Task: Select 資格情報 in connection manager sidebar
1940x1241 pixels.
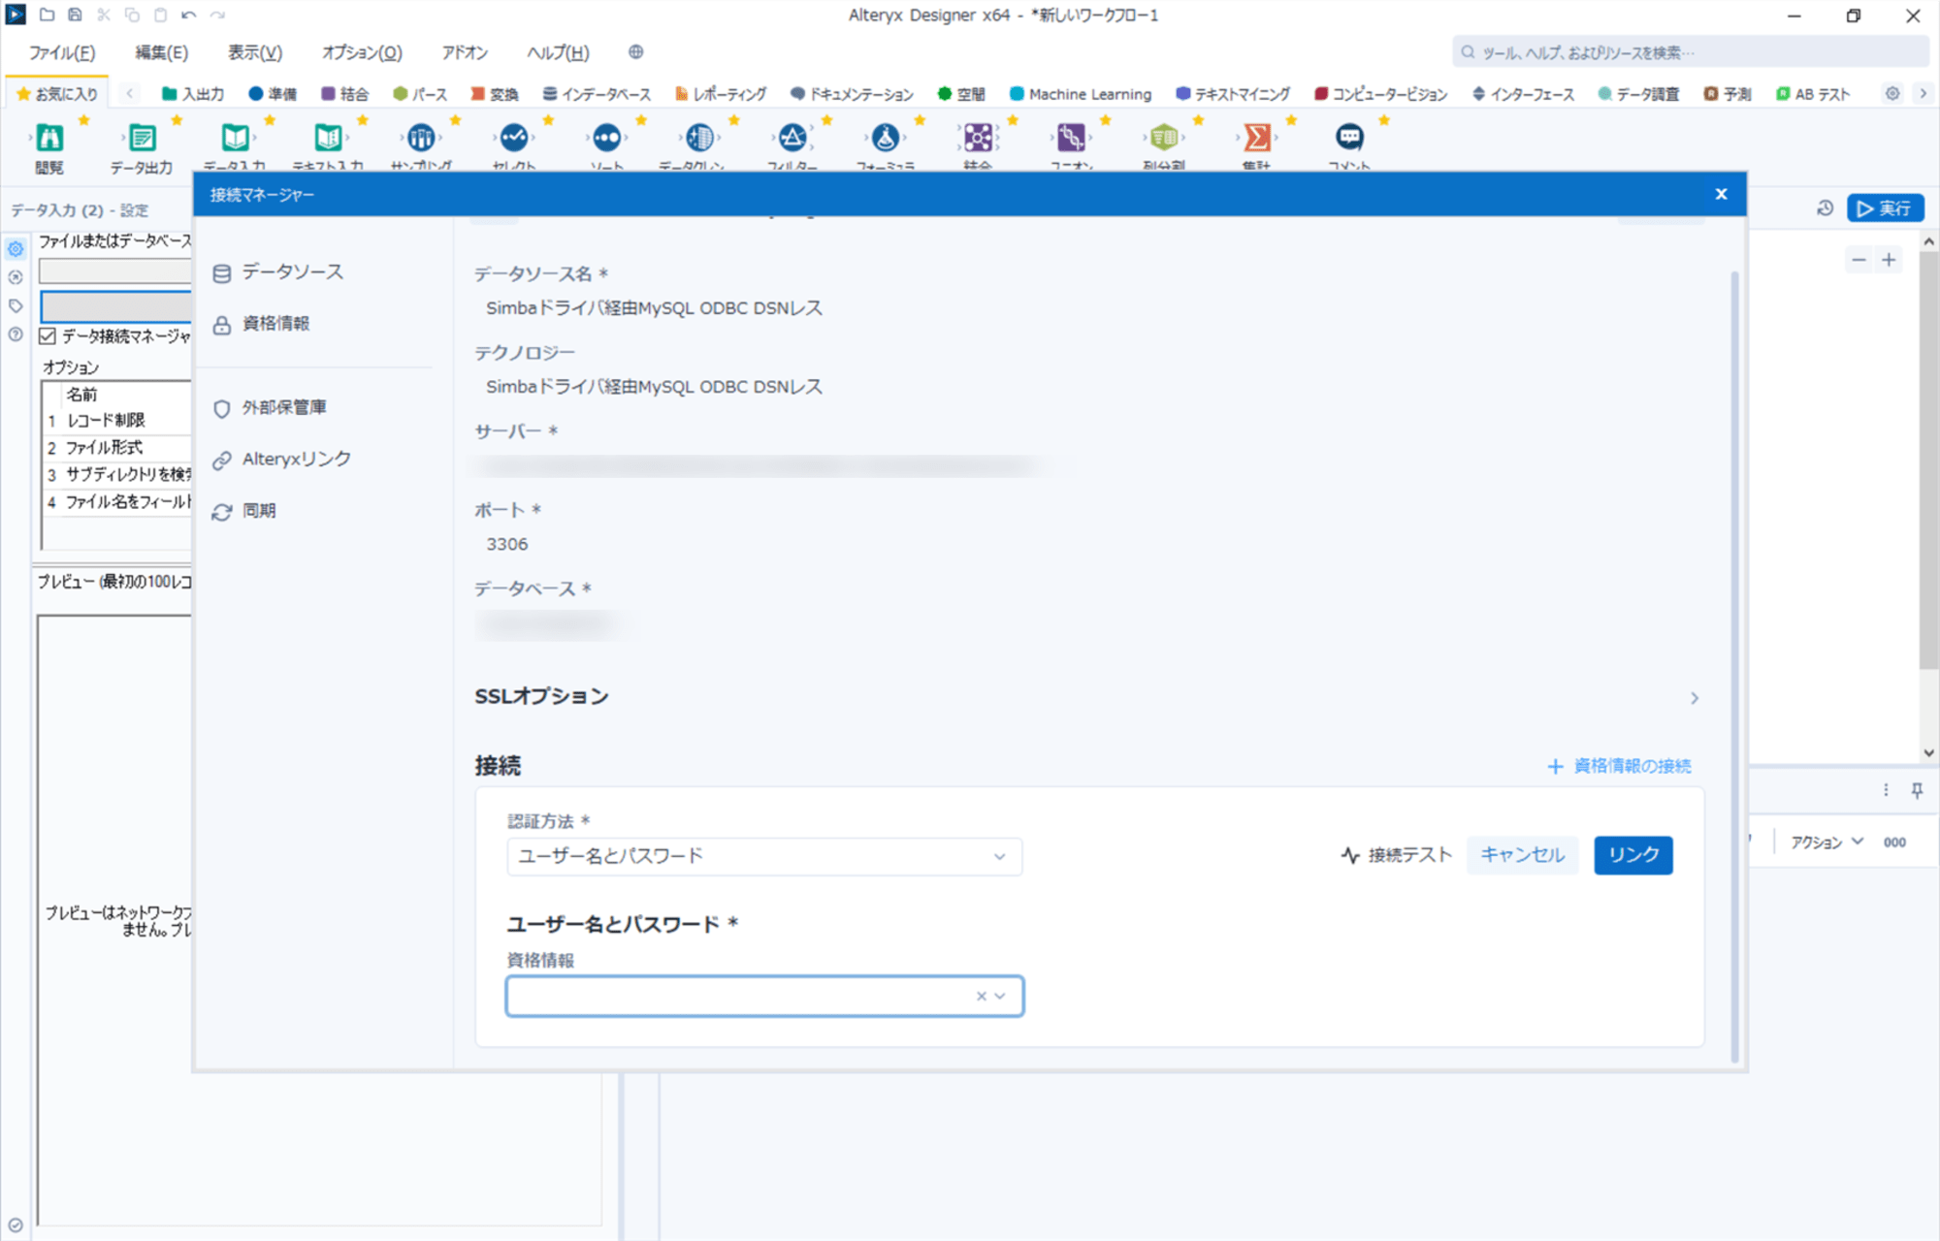Action: point(261,324)
